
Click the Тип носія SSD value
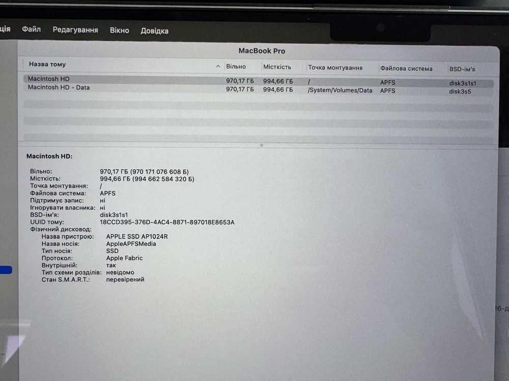[x=112, y=251]
